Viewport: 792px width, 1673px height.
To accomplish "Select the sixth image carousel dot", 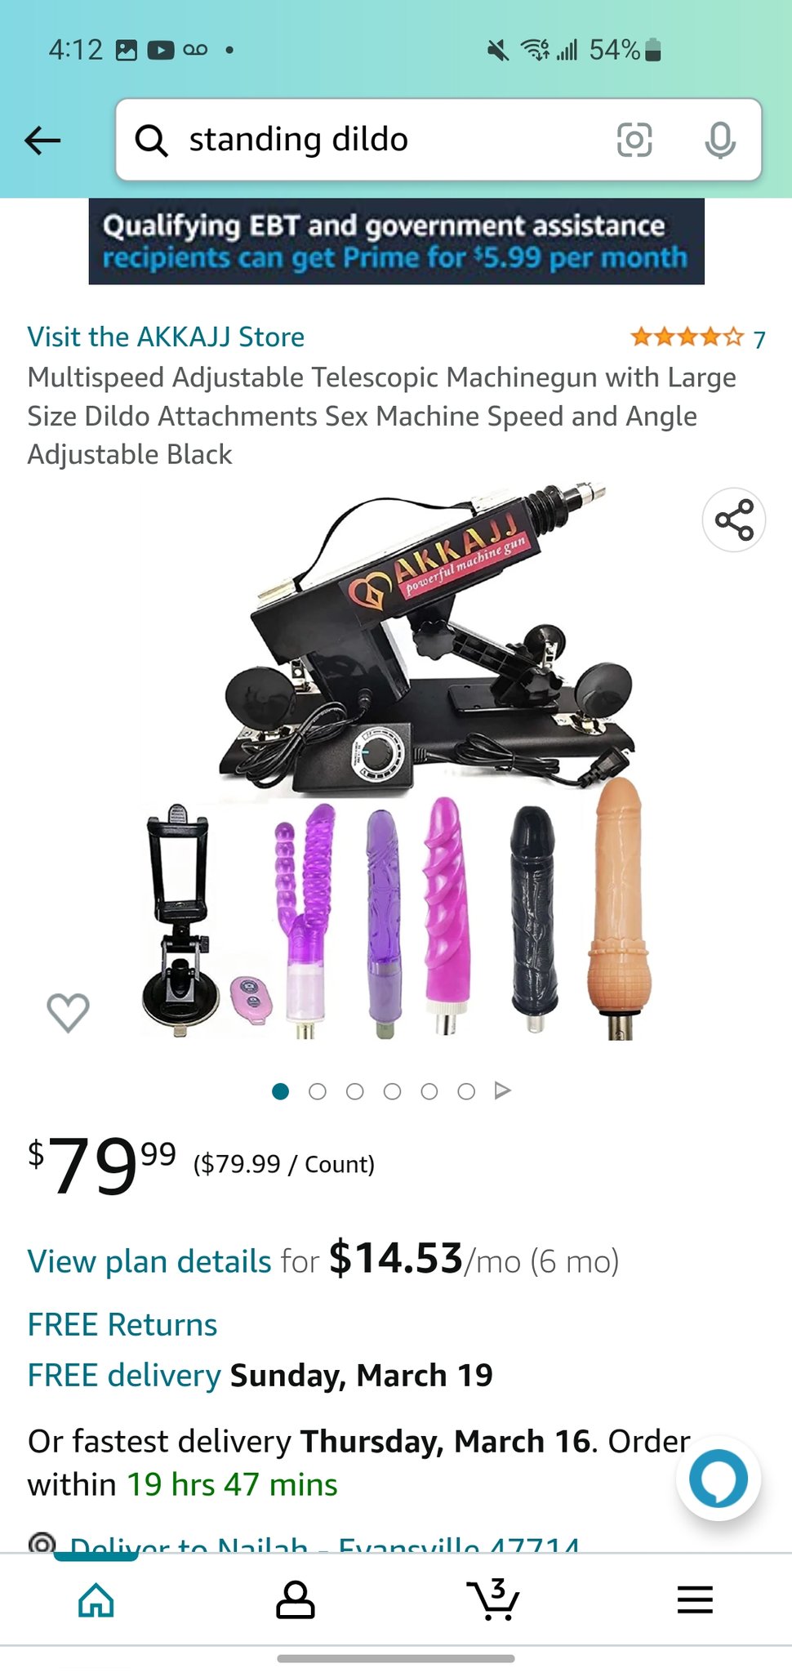I will pos(466,1091).
